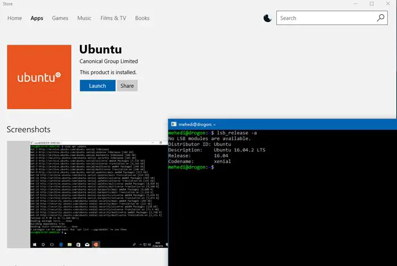Click the Screenshots section heading
This screenshot has height=266, width=397.
pos(28,129)
